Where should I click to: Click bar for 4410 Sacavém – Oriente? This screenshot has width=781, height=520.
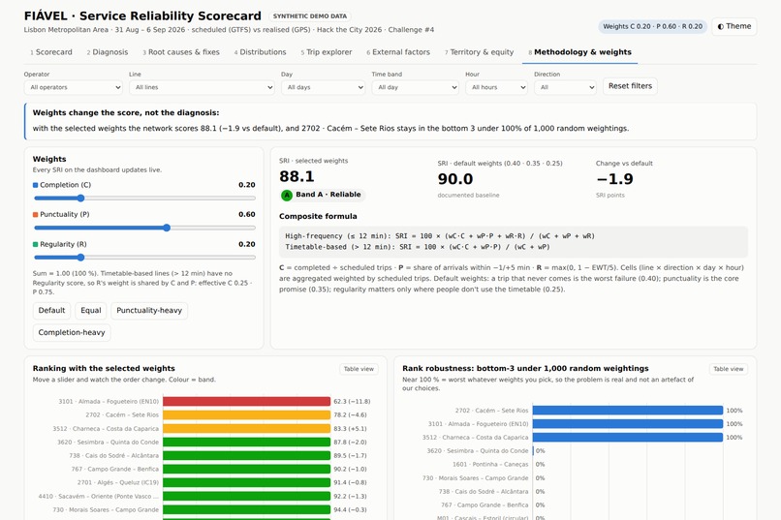246,496
